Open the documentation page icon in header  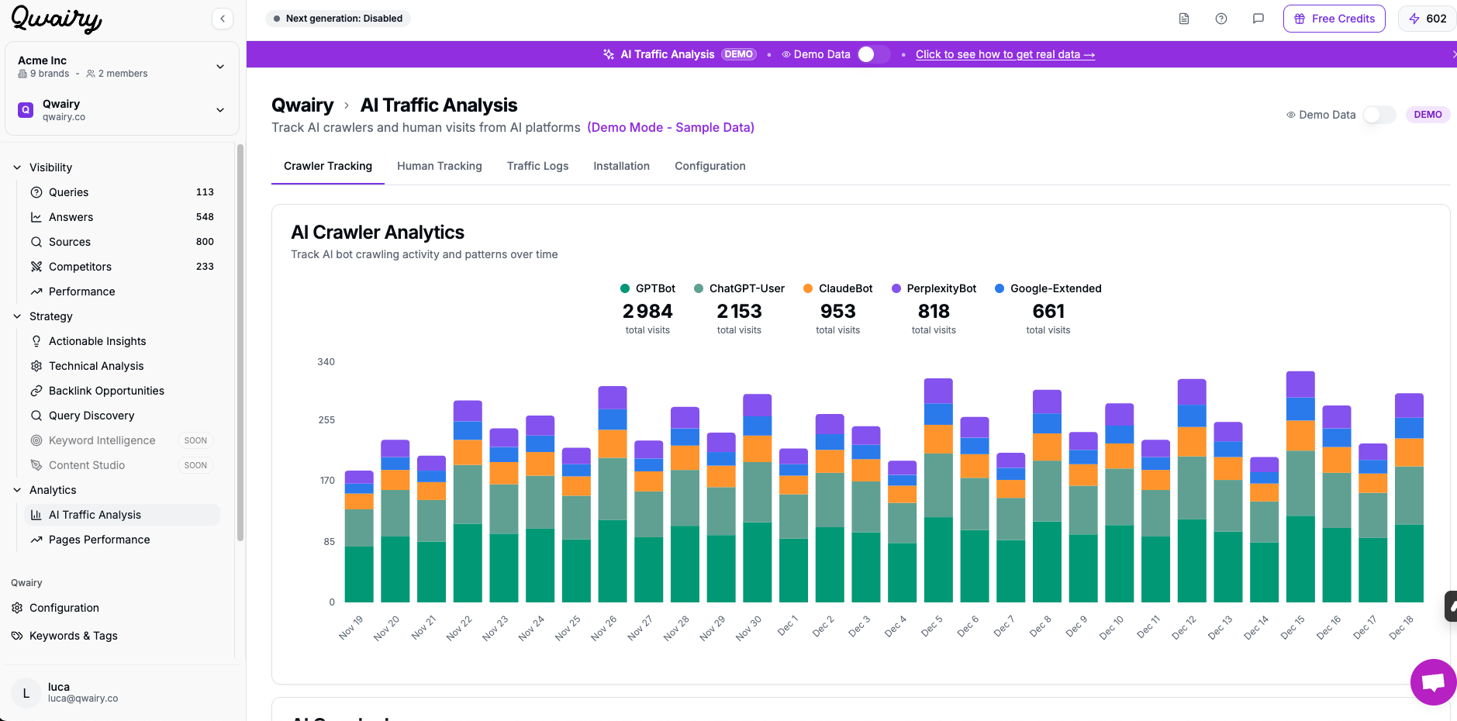point(1184,19)
